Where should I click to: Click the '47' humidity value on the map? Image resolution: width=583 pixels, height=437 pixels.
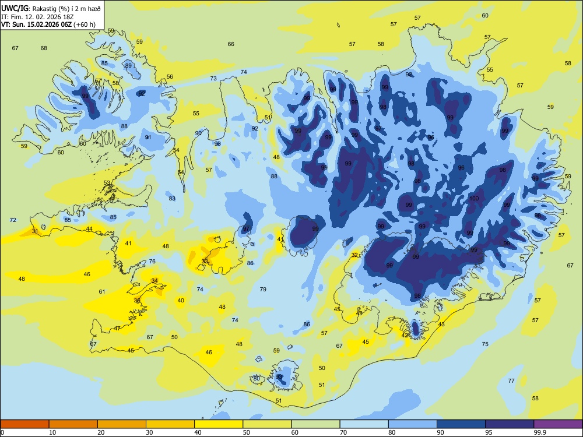pyautogui.click(x=117, y=329)
